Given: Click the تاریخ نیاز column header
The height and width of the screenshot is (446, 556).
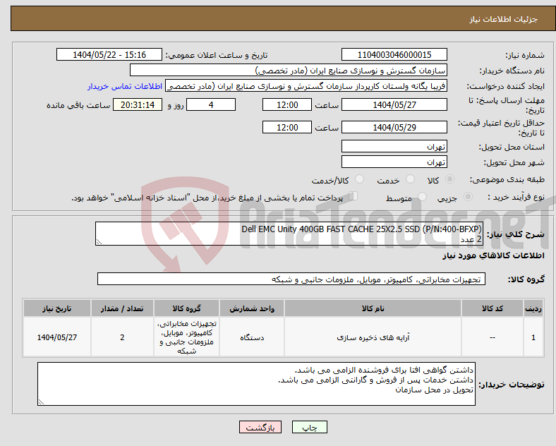Looking at the screenshot, I should click(x=56, y=308).
